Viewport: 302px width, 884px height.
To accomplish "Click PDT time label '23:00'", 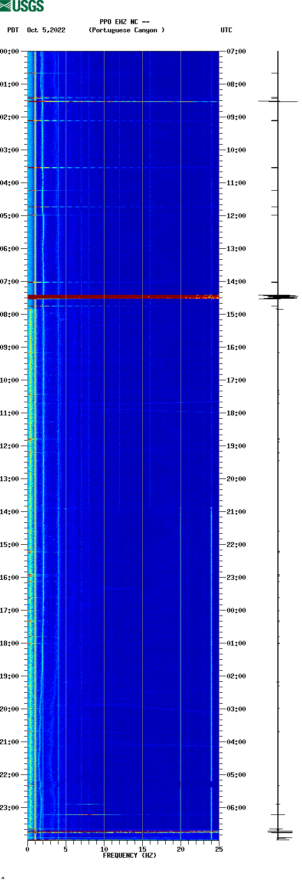I will coord(9,808).
